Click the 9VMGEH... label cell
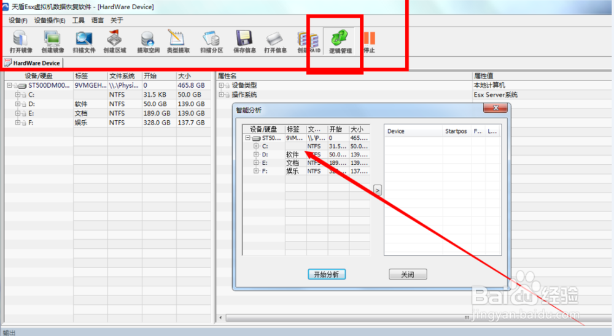614x336 pixels. coord(90,85)
